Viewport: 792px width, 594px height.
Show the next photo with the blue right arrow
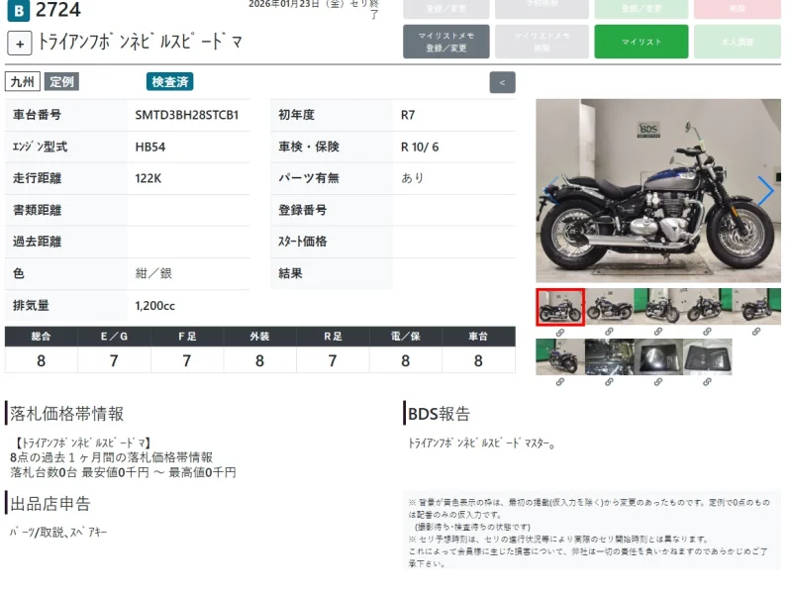[765, 190]
